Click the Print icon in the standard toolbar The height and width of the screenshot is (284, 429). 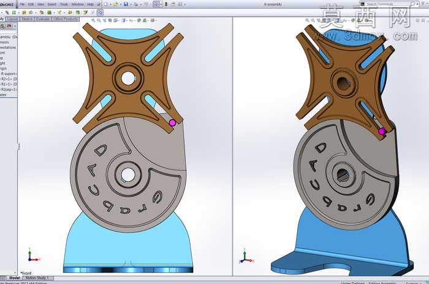point(136,4)
